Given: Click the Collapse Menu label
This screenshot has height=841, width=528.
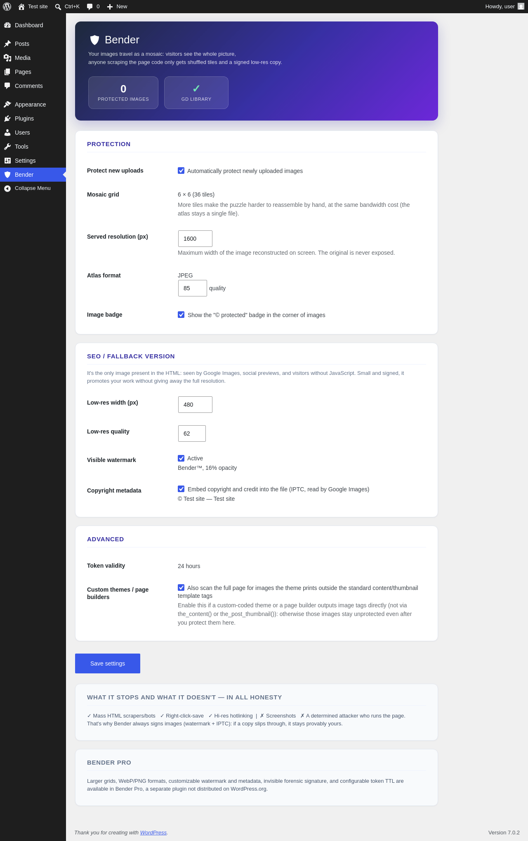Looking at the screenshot, I should (x=33, y=188).
